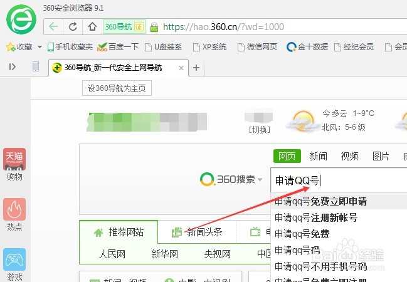Choose suggestion 申请qq号码
This screenshot has height=282, width=407.
click(x=339, y=250)
